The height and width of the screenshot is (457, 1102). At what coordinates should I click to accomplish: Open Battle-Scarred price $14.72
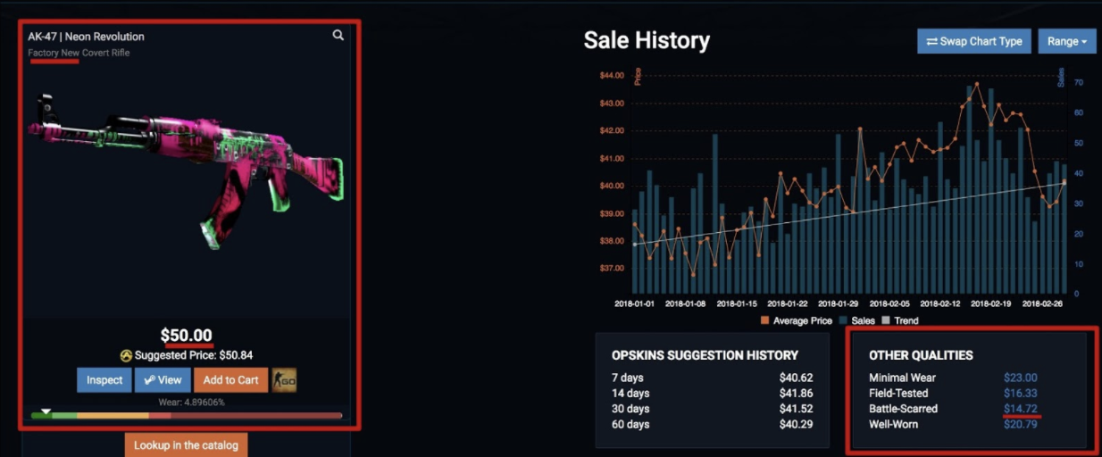point(1020,409)
